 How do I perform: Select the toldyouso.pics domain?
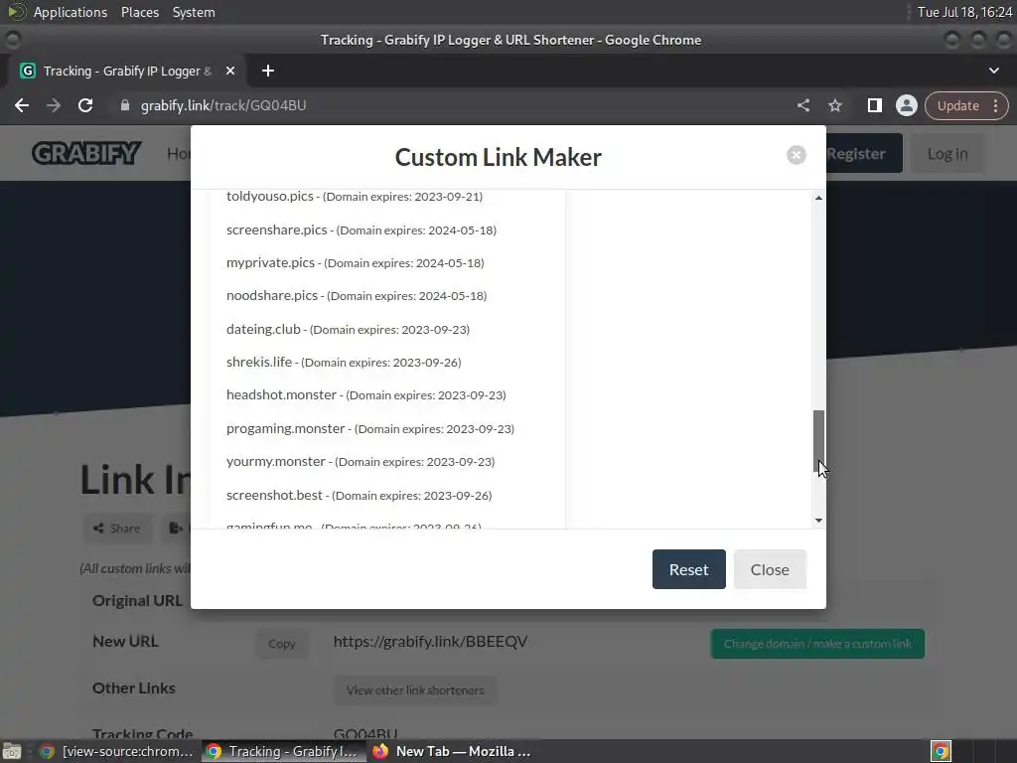355,196
